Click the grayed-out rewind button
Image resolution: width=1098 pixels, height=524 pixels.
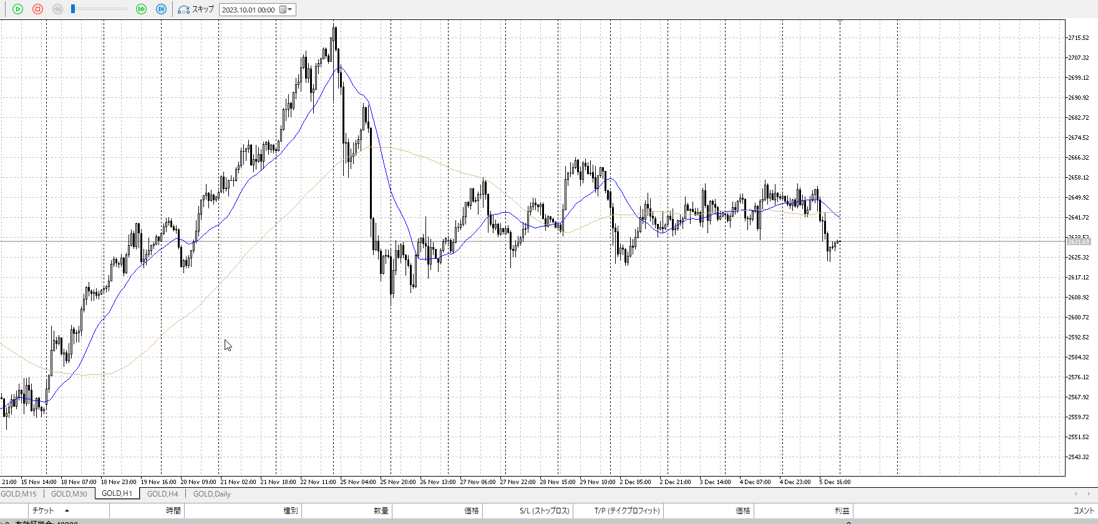click(x=57, y=9)
